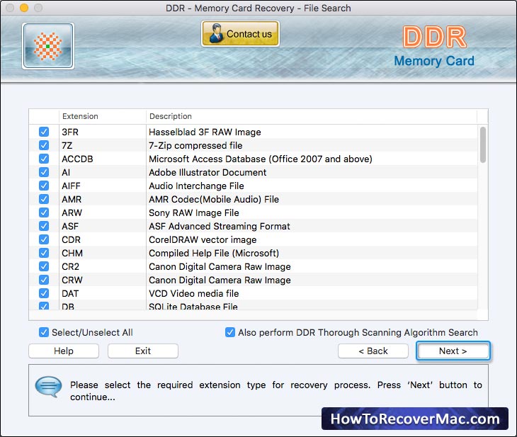Select the VCD Video media file row
This screenshot has height=437, width=517.
(254, 293)
